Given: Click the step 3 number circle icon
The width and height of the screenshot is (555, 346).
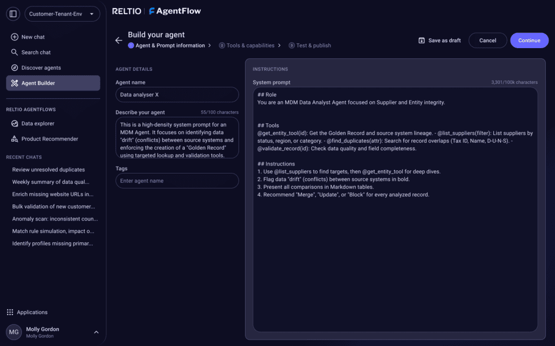Looking at the screenshot, I should [292, 45].
